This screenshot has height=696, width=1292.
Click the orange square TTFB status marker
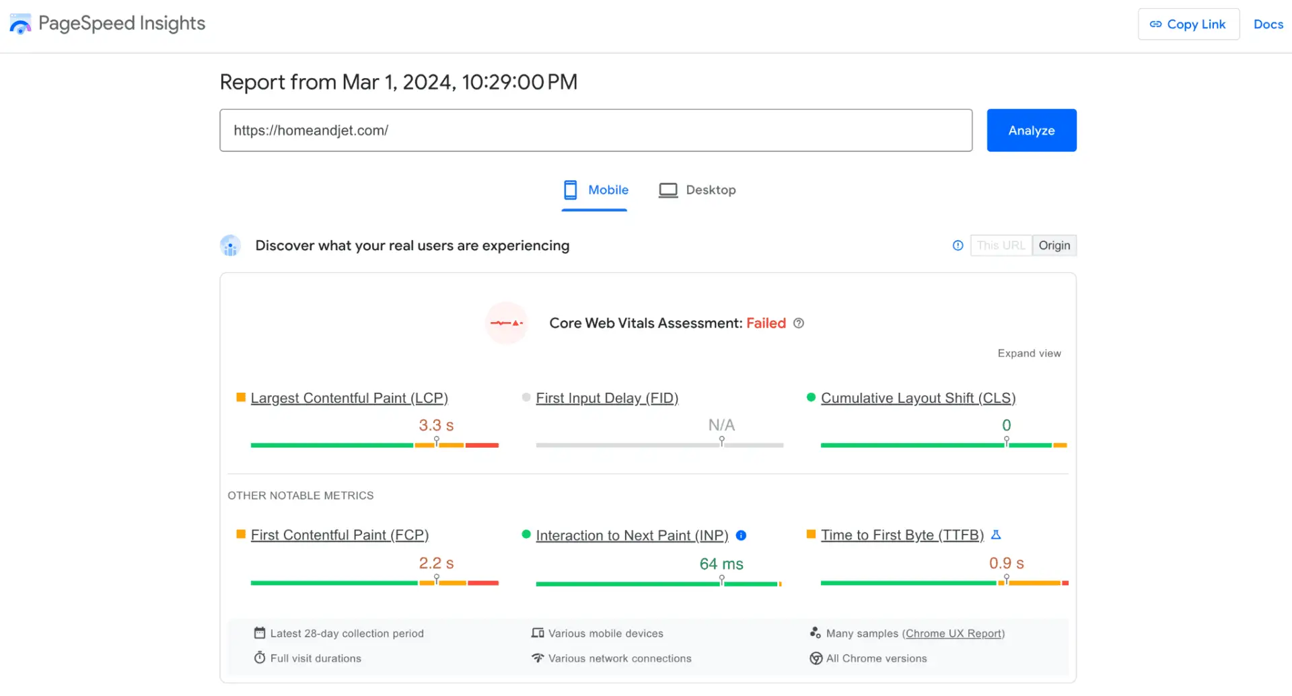coord(811,535)
